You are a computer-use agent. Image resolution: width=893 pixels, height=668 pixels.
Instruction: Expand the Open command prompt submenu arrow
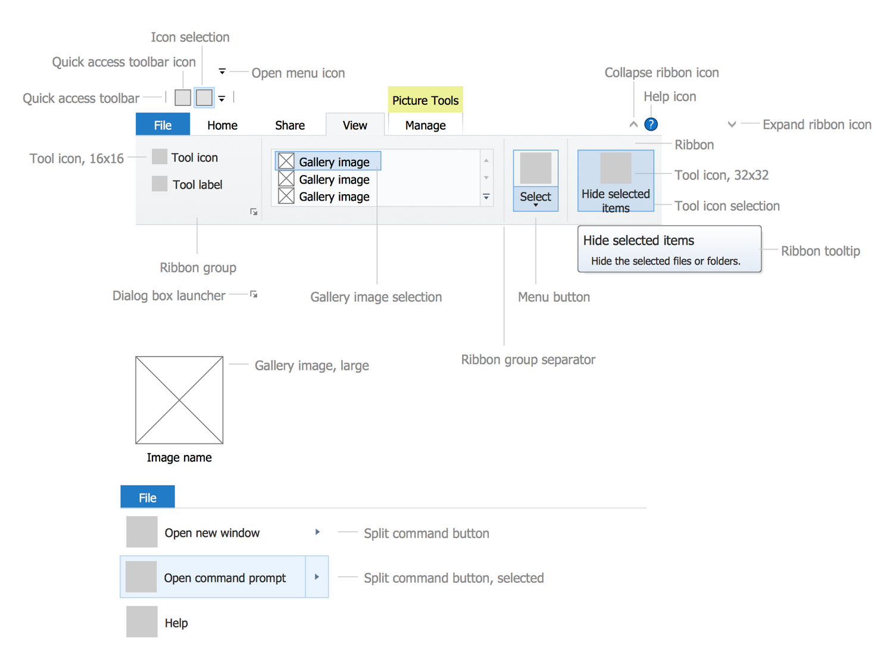click(x=317, y=577)
